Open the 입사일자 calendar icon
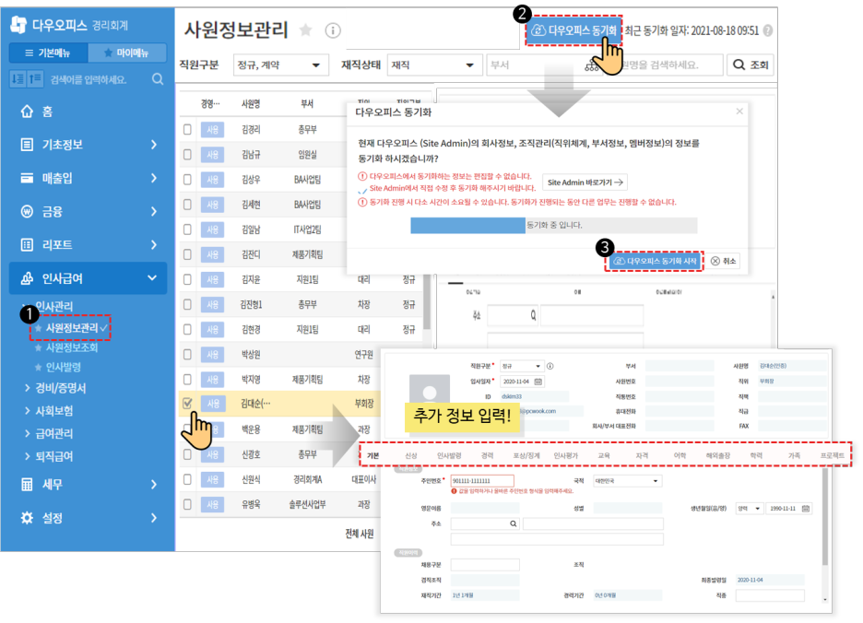Viewport: 863px width, 623px height. point(538,382)
